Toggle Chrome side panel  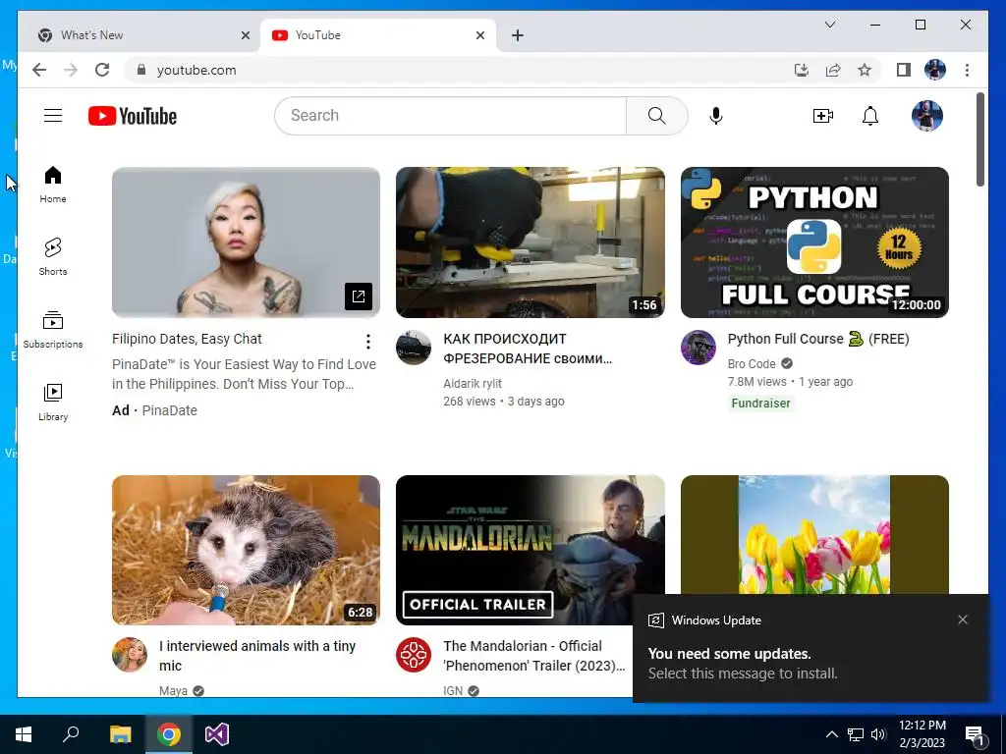click(x=904, y=70)
